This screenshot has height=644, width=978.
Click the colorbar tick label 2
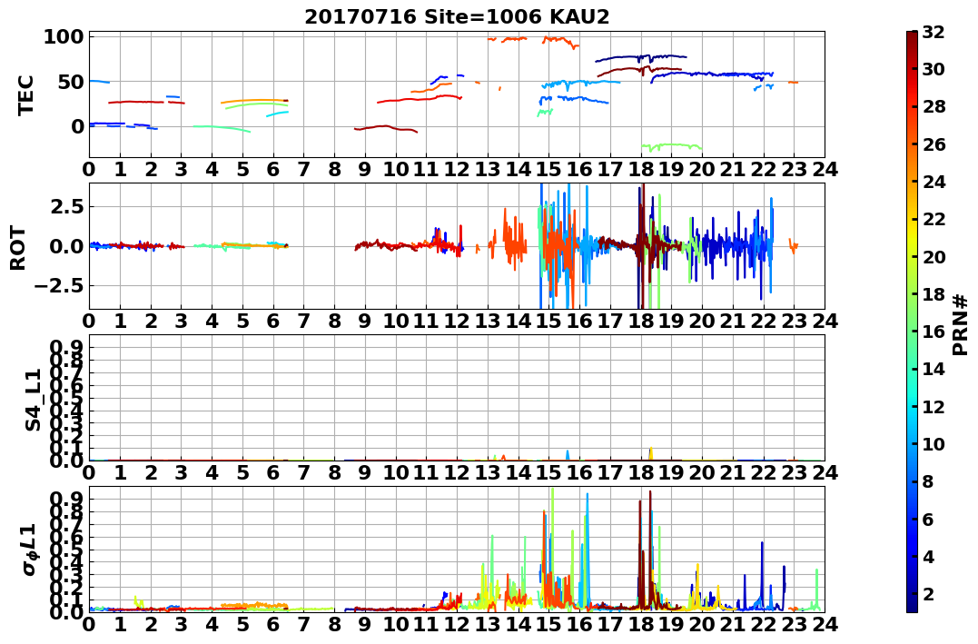(927, 593)
